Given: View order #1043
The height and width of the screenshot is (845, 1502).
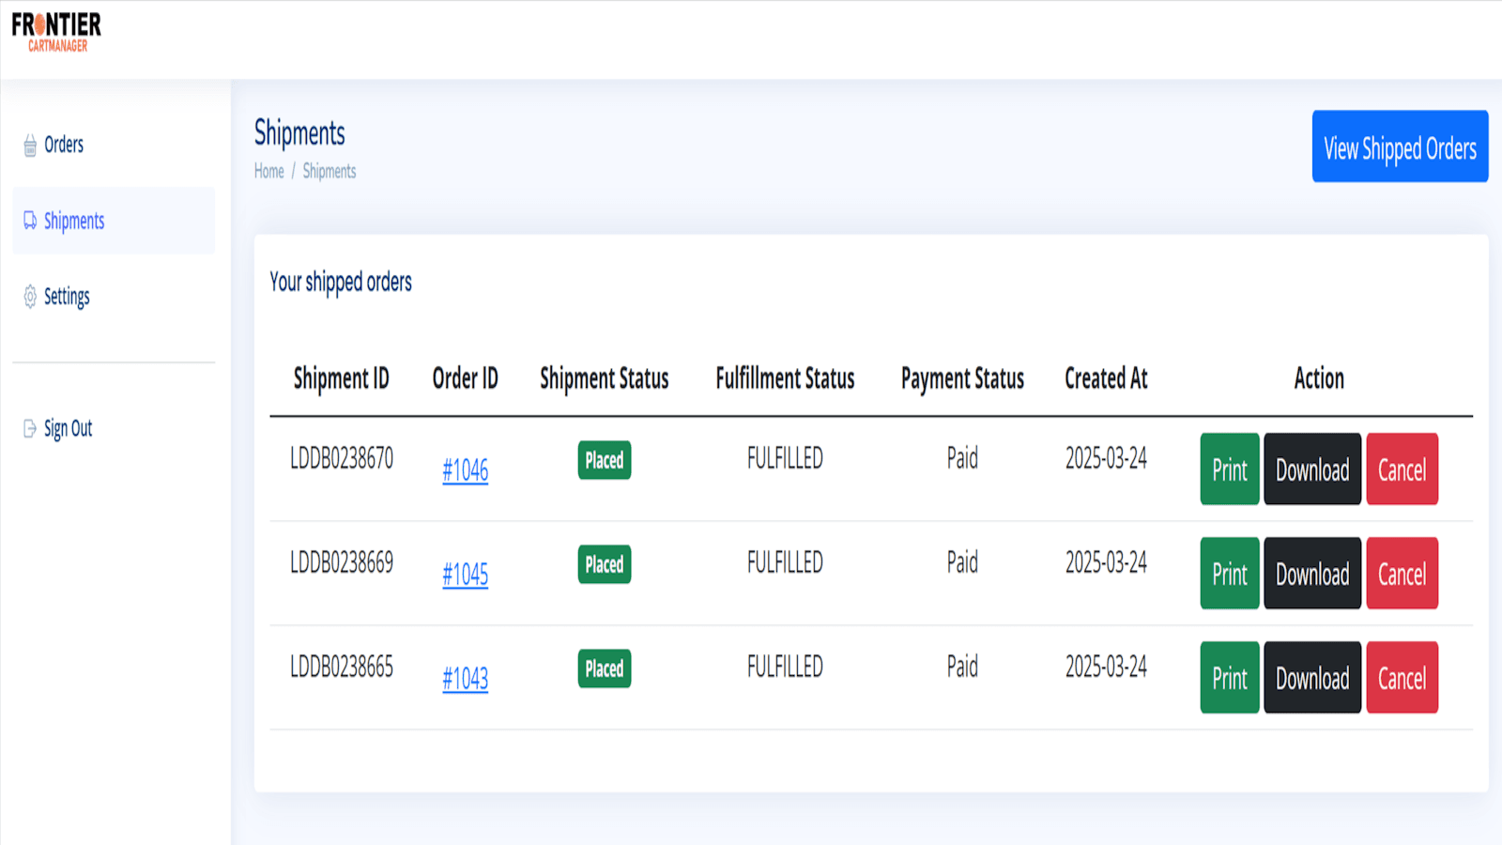Looking at the screenshot, I should 466,680.
